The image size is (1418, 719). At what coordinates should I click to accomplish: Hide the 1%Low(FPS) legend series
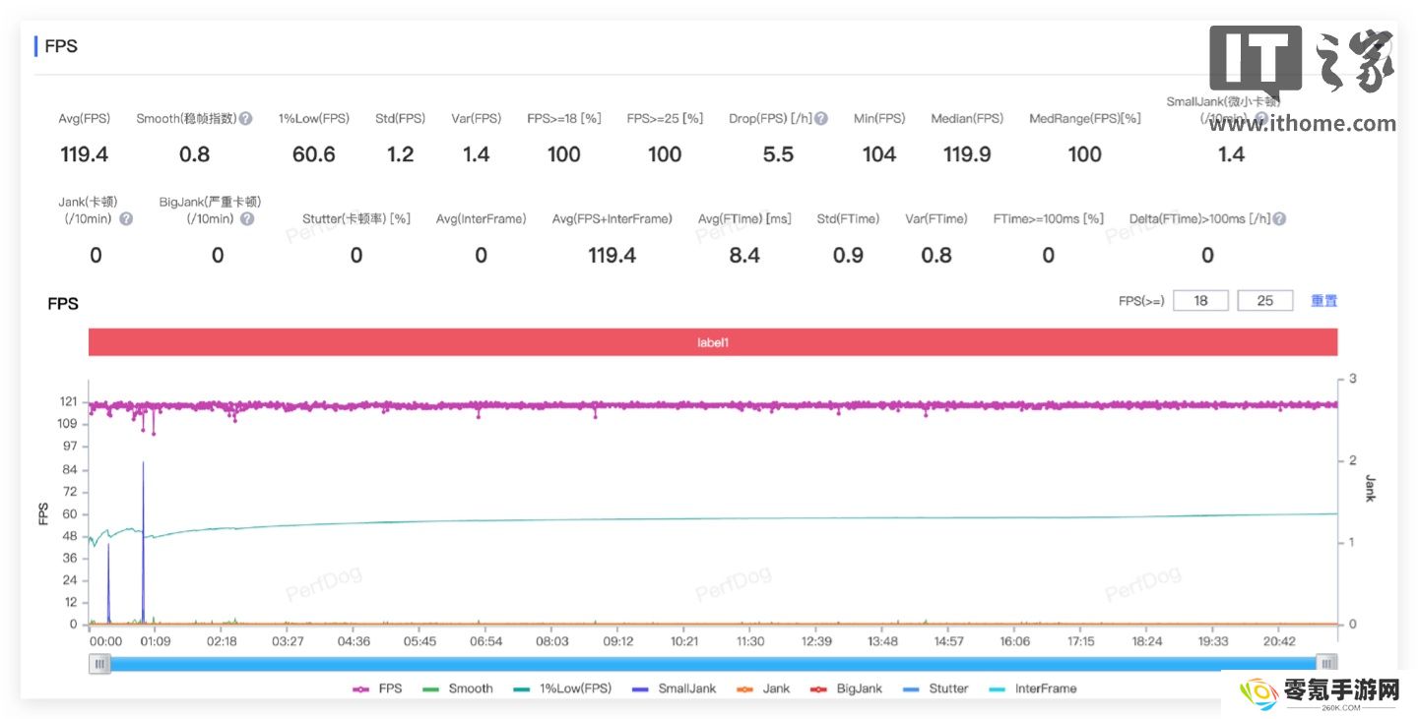click(562, 689)
